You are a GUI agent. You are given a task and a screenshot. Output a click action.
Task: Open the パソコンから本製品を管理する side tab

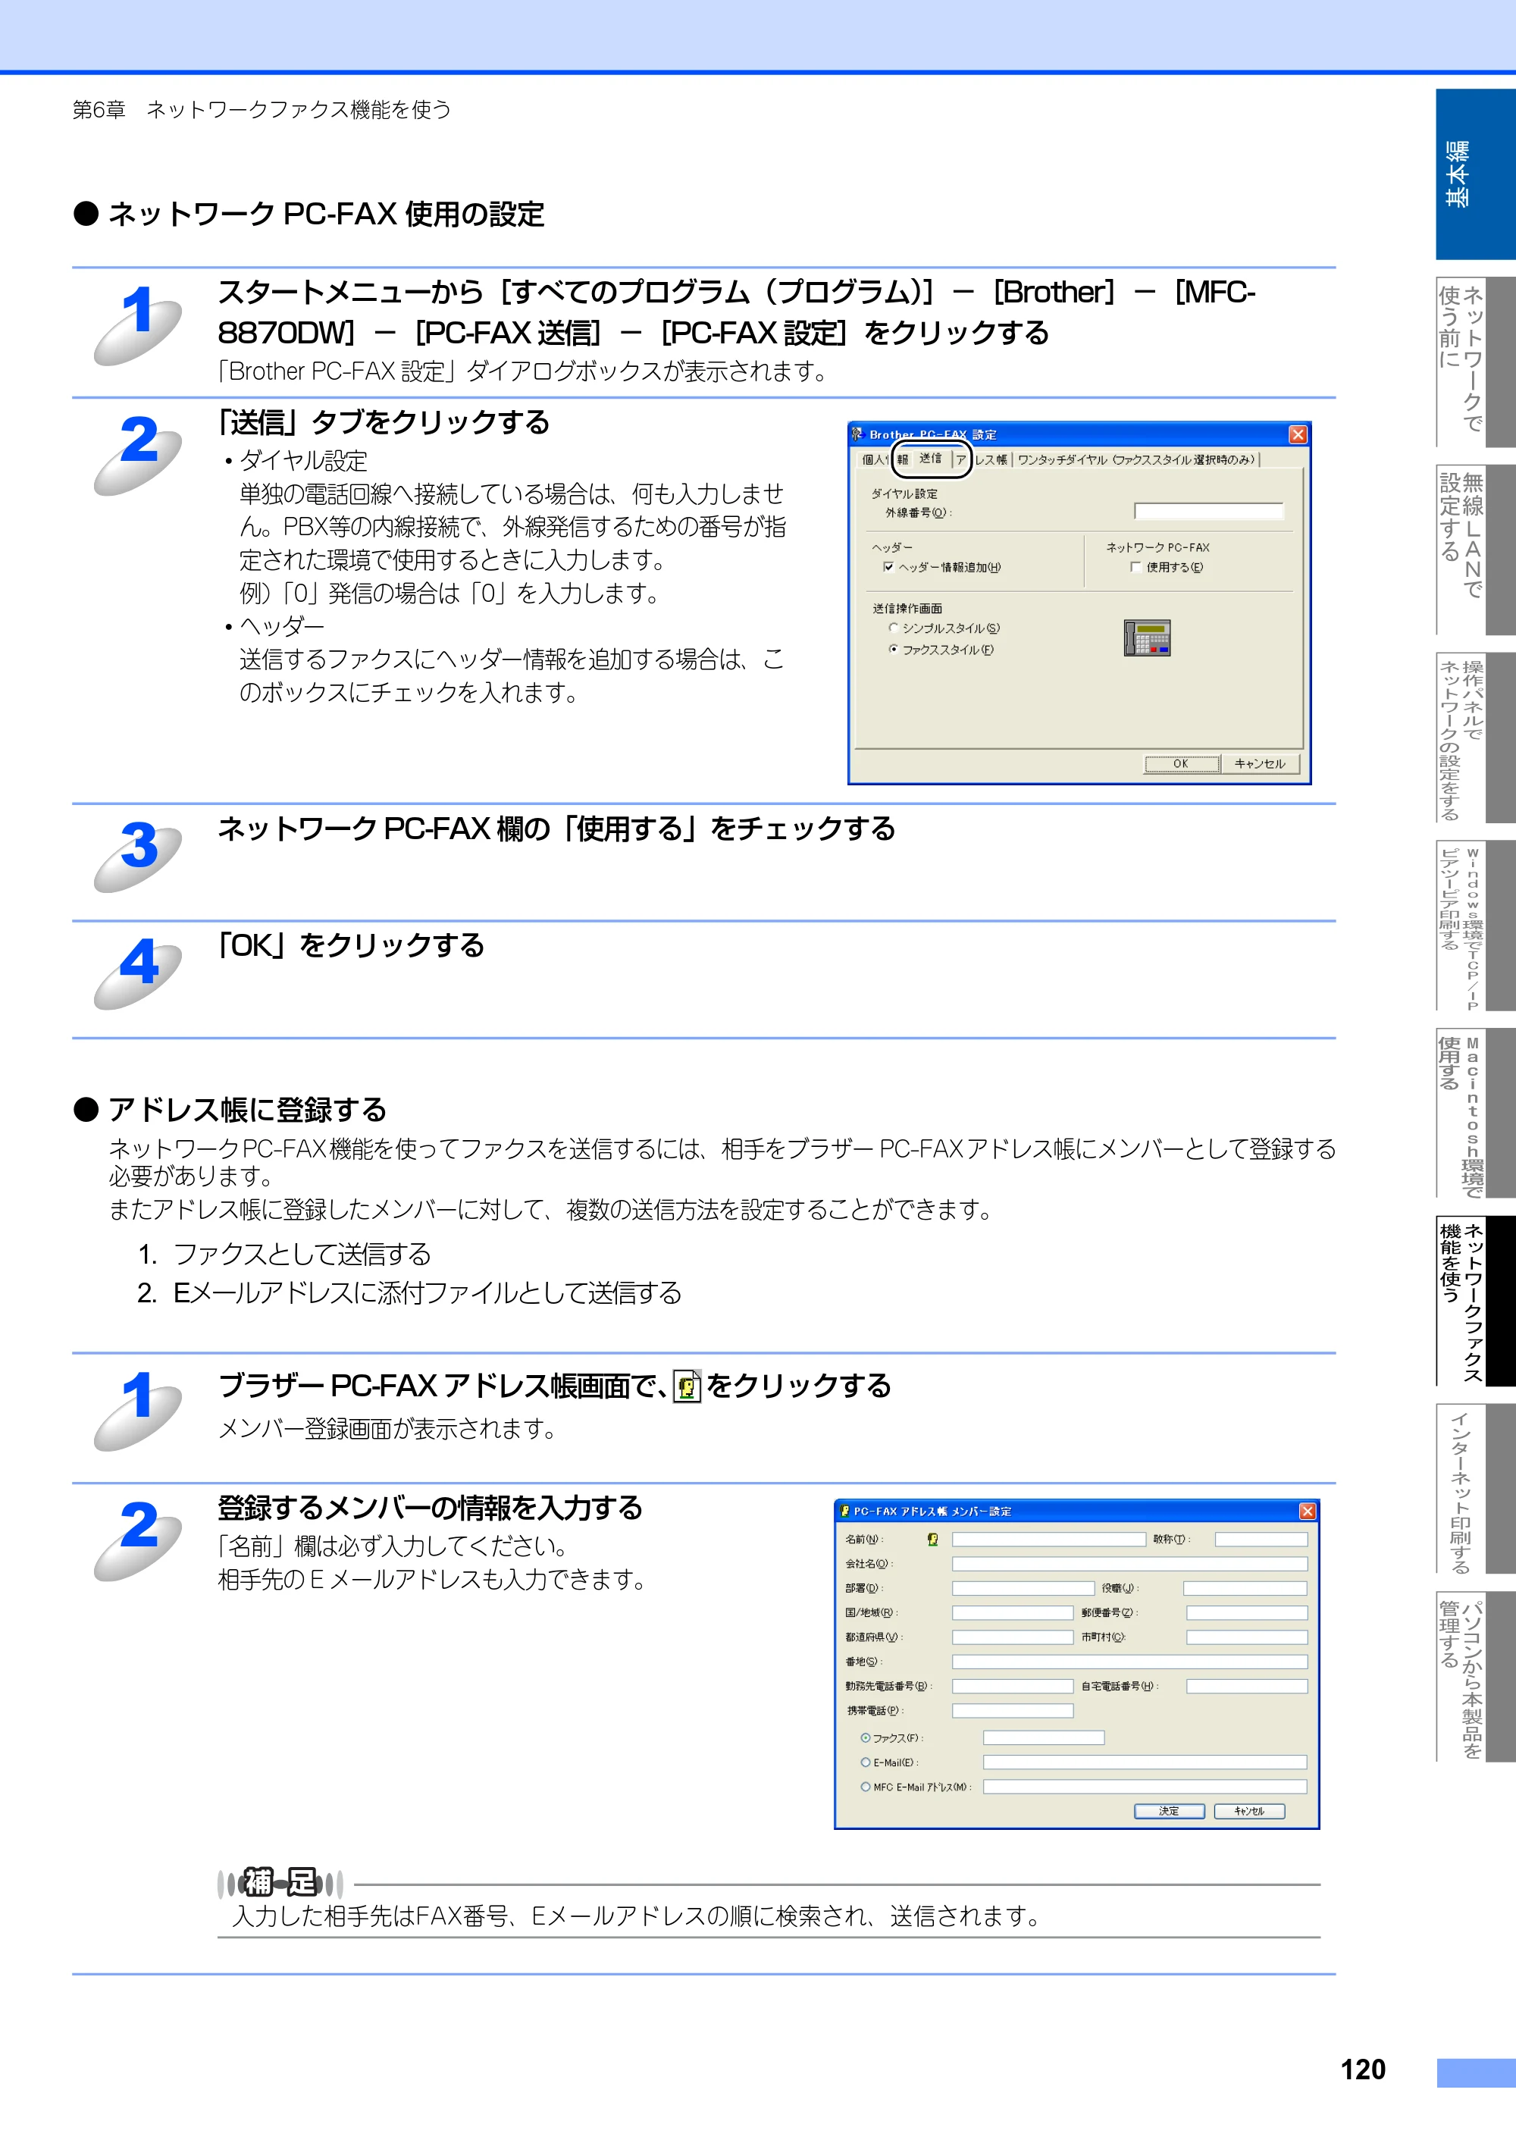pos(1475,1676)
